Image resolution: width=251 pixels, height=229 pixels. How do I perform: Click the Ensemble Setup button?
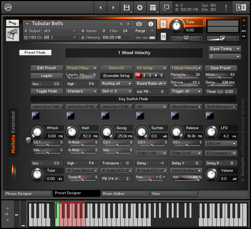(x=116, y=76)
